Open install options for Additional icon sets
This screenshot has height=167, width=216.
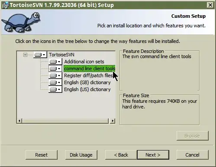click(x=55, y=62)
